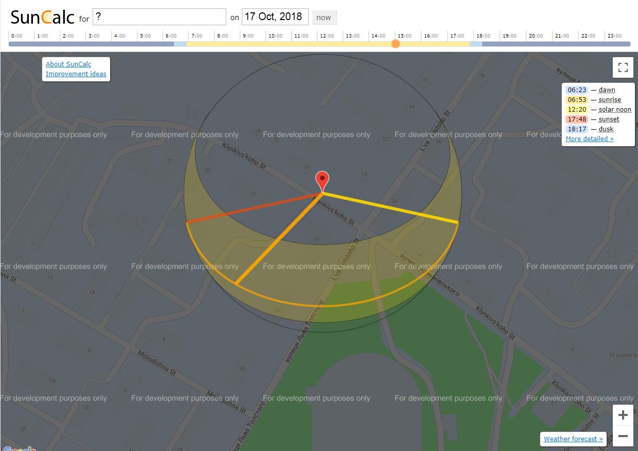This screenshot has height=451, width=638.
Task: Open the Improvement ideas link
Action: (76, 74)
